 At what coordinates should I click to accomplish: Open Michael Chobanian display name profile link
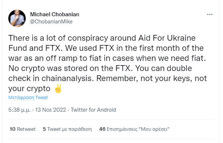point(55,14)
